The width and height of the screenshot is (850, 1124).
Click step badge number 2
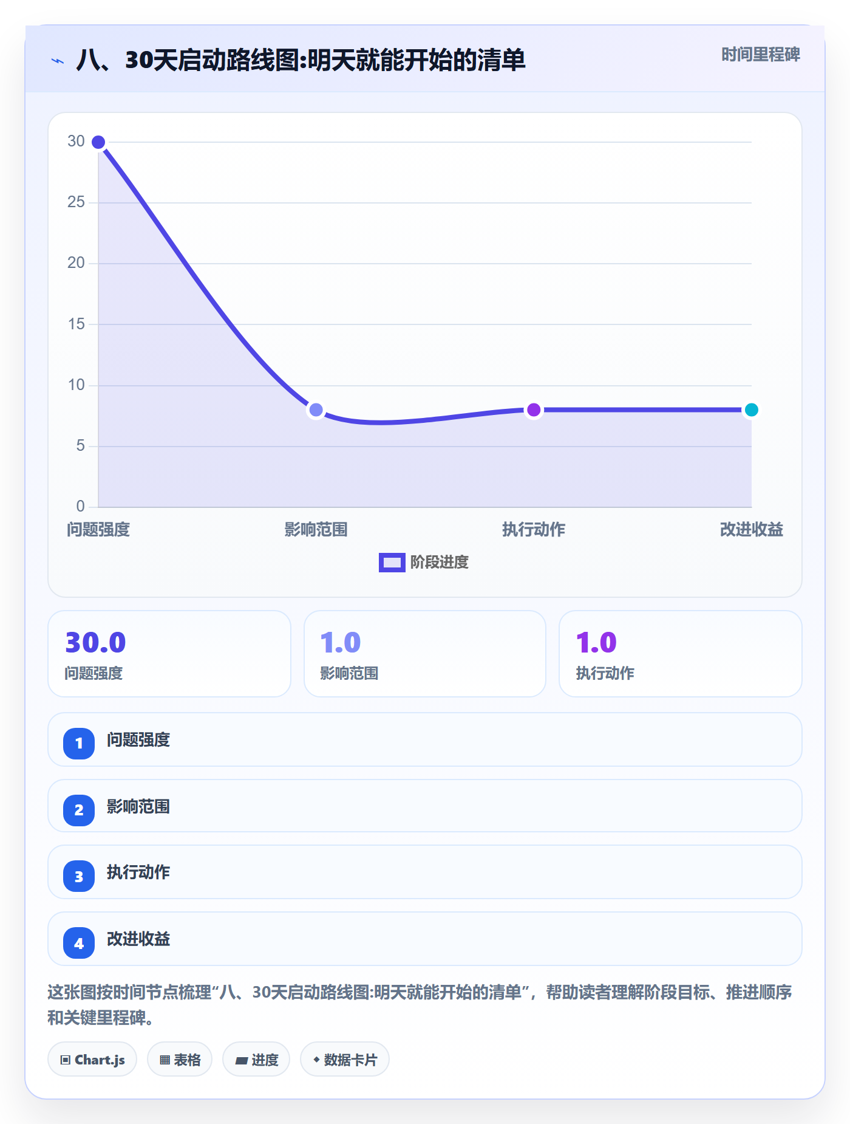click(79, 810)
